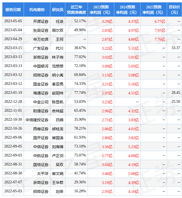This screenshot has height=198, width=182.
Task: Click accuracy value 52.17%
Action: (x=80, y=21)
